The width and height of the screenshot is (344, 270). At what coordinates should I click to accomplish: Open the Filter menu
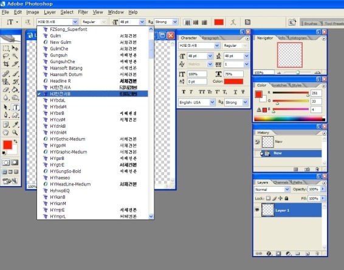(x=83, y=12)
